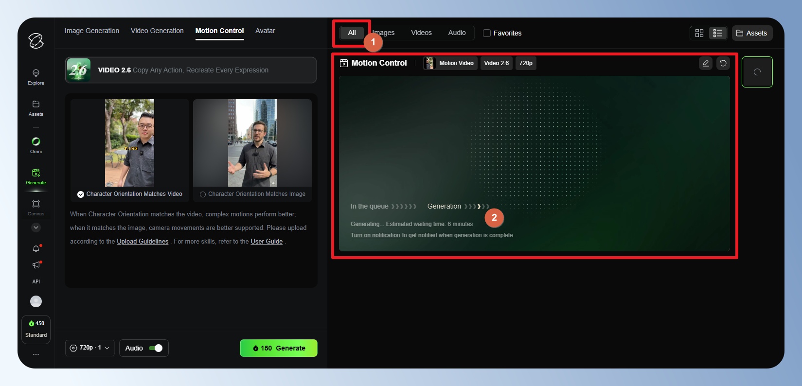Select the loading thumbnail on the right

757,72
